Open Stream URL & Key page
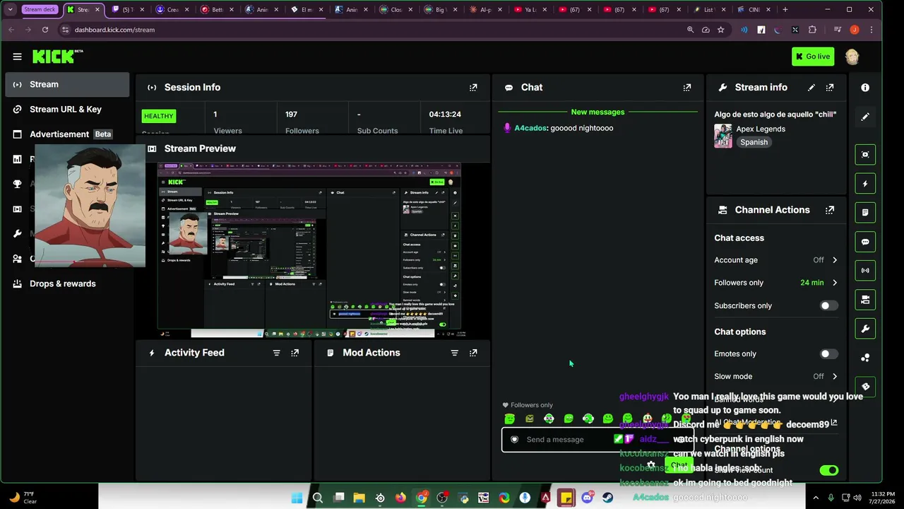Viewport: 904px width, 509px height. click(x=67, y=110)
